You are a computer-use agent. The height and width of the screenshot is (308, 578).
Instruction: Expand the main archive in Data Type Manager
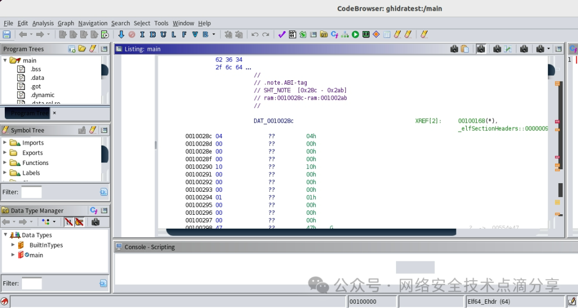coord(13,254)
